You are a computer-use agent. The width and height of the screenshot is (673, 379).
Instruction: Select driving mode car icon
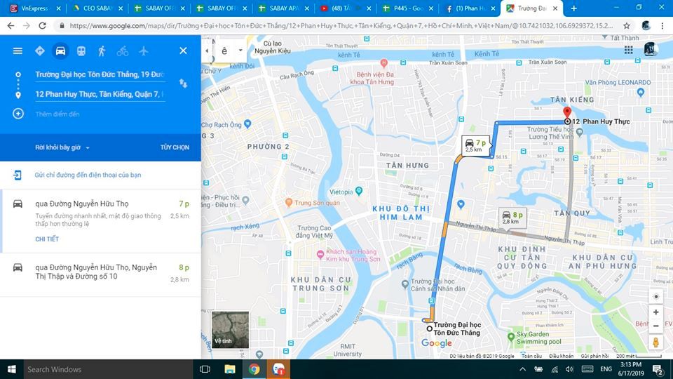pos(60,51)
